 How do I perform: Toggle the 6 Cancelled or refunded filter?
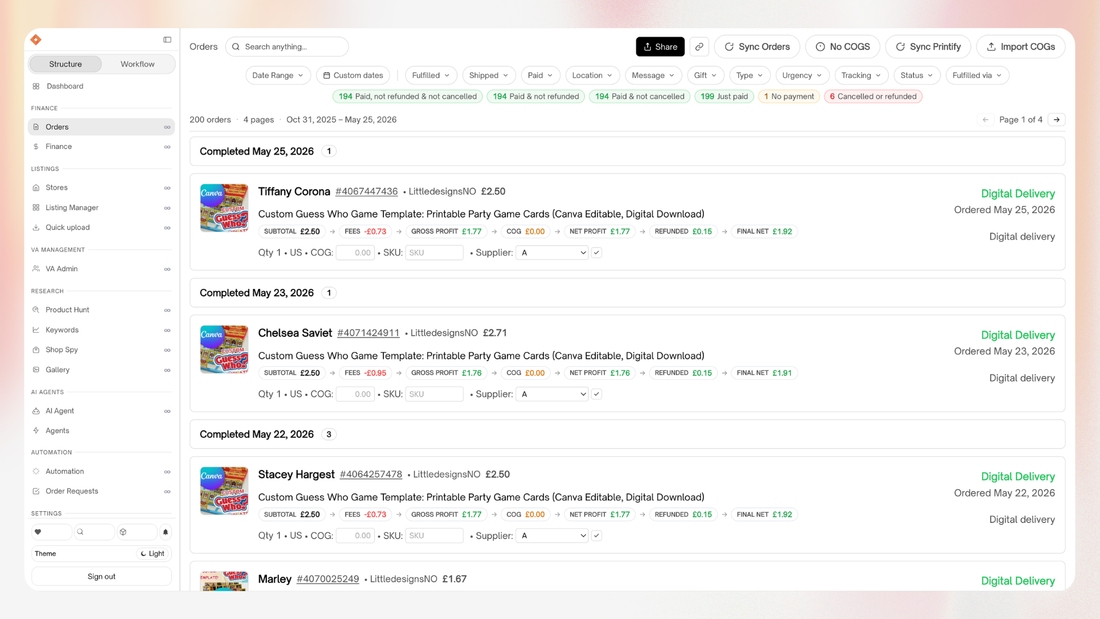pyautogui.click(x=873, y=96)
